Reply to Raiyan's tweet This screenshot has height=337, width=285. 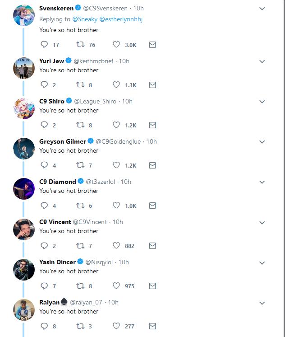44,326
